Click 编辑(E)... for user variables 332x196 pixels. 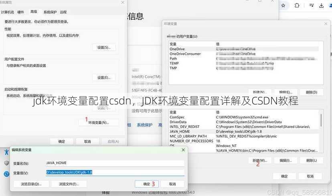tap(285, 92)
